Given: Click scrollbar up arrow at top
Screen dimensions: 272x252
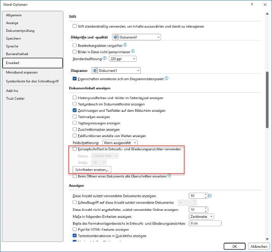Looking at the screenshot, I should point(267,14).
